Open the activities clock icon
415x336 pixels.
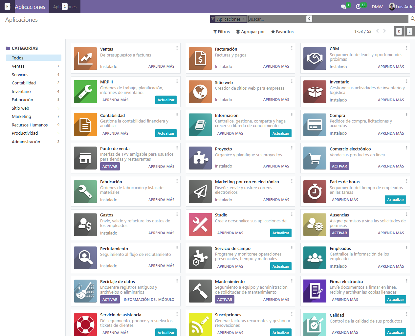pos(358,7)
